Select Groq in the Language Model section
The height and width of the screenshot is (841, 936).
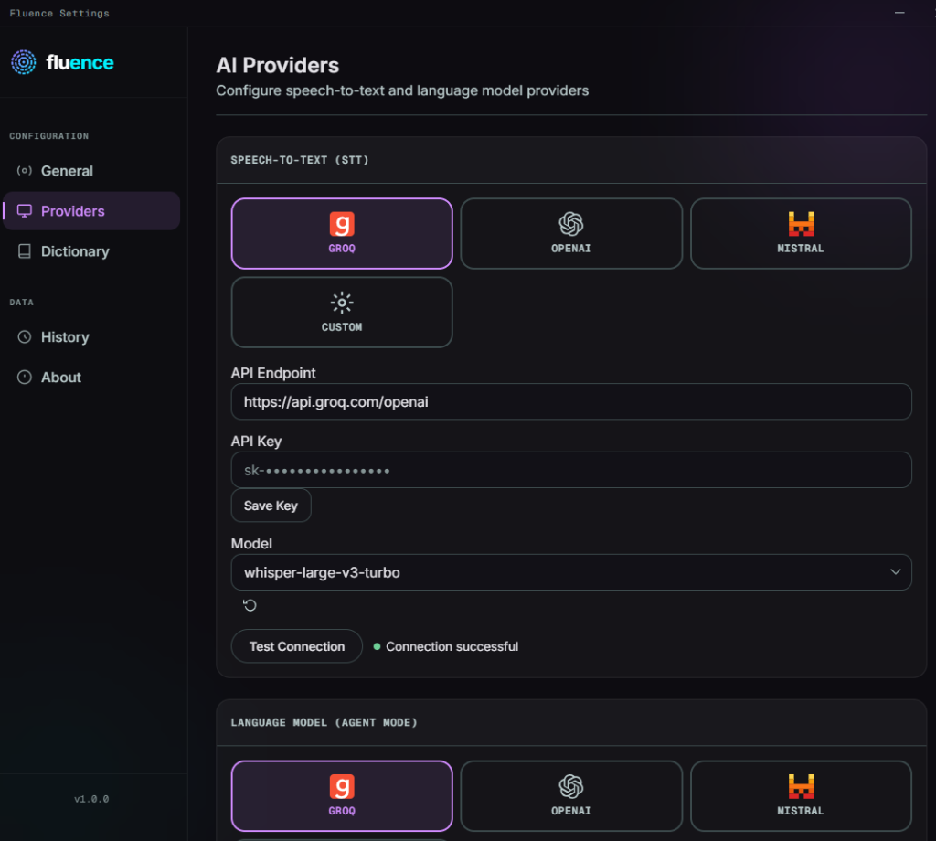342,795
